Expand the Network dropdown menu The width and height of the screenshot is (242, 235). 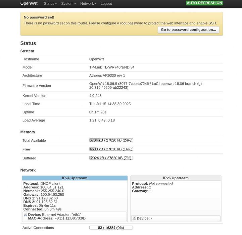88,4
